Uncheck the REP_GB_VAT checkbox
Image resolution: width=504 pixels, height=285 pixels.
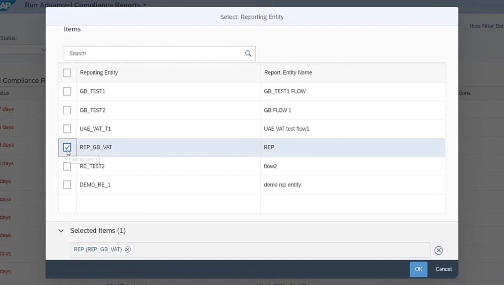67,147
